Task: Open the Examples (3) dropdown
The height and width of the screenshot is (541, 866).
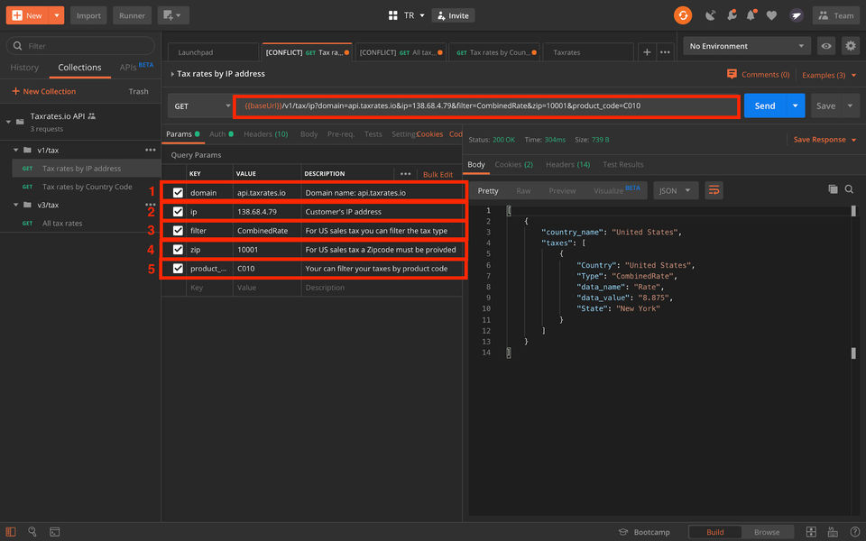Action: click(829, 75)
